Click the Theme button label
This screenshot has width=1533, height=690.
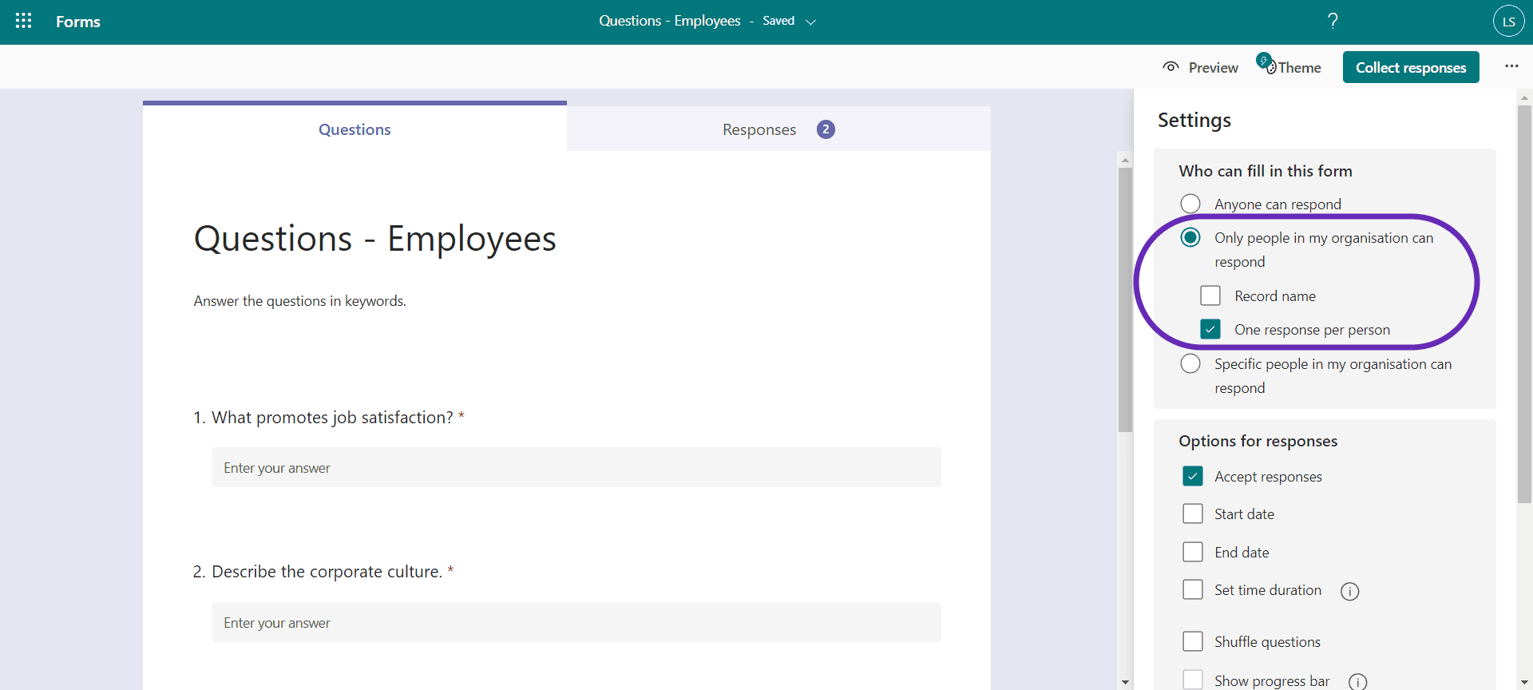pos(1300,68)
